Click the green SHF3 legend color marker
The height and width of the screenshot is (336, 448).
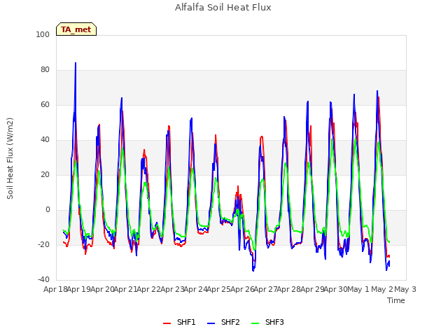point(255,323)
